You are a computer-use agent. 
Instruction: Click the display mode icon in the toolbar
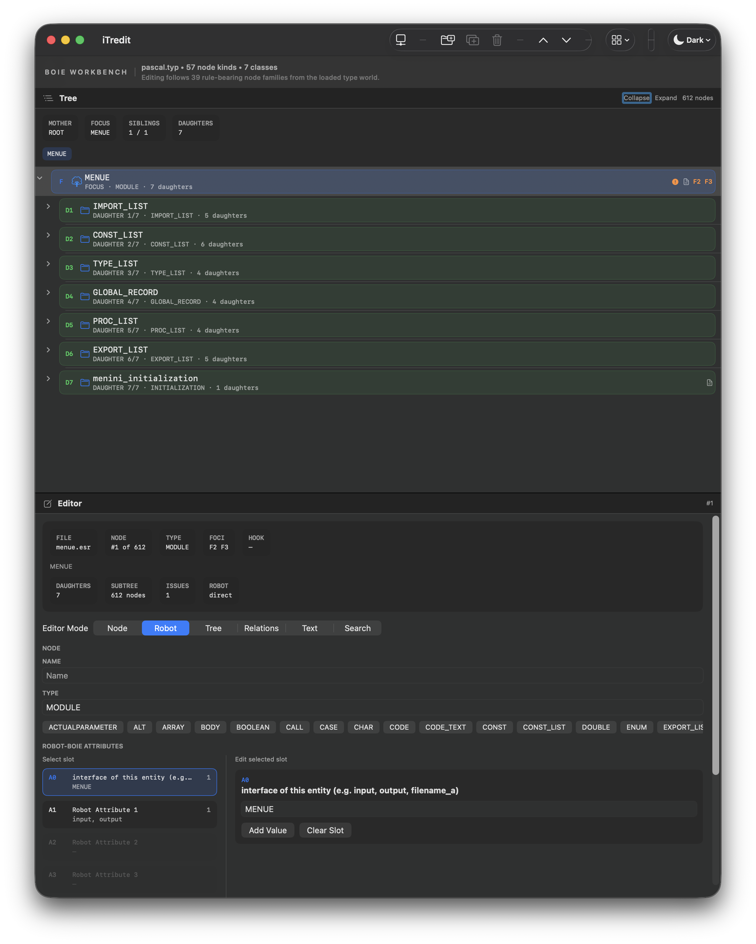(x=401, y=40)
